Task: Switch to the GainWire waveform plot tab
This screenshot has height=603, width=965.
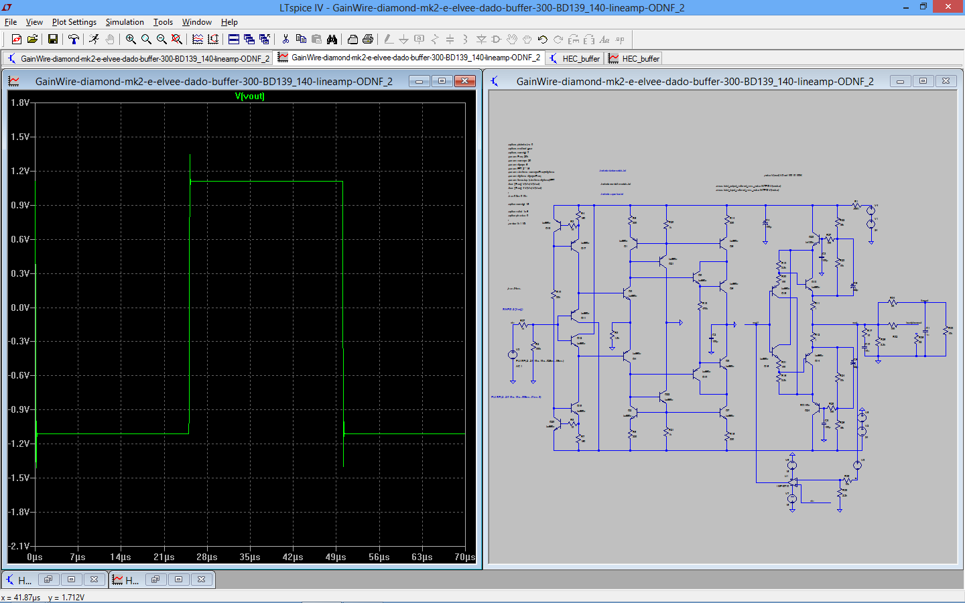Action: coord(409,58)
